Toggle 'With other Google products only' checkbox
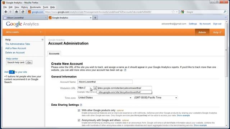230x129 pixels. pyautogui.click(x=79, y=110)
